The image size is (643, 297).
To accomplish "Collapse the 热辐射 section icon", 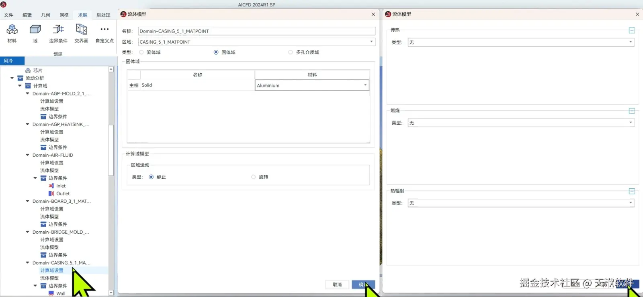I will pyautogui.click(x=632, y=192).
